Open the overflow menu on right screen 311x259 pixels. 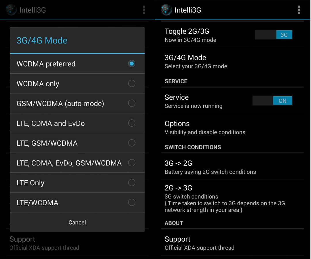(299, 10)
